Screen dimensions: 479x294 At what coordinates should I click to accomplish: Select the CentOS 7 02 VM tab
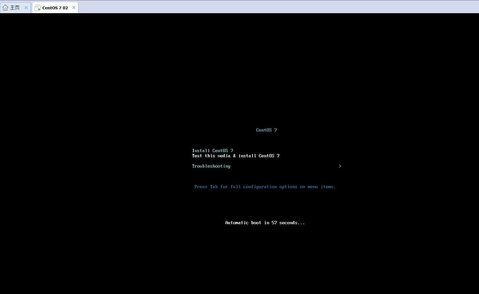[55, 8]
